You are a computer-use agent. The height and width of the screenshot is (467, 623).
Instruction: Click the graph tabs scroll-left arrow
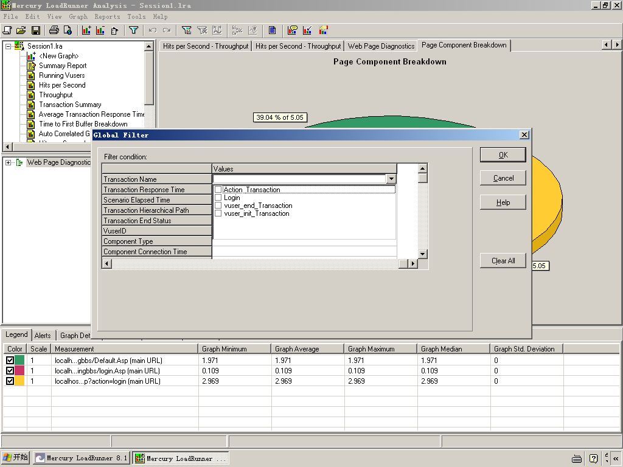coord(607,45)
